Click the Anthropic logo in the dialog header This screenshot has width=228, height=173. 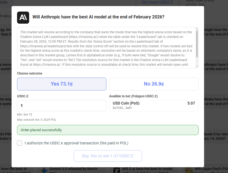23,18
